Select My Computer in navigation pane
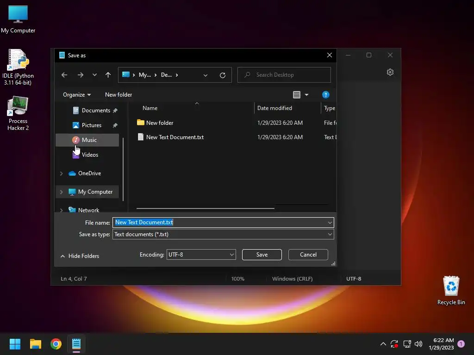Viewport: 474px width, 355px height. coord(95,192)
